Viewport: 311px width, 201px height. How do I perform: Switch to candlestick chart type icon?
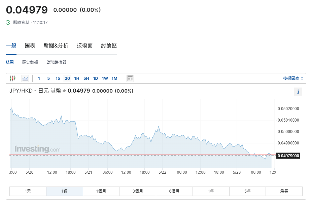(x=12, y=78)
